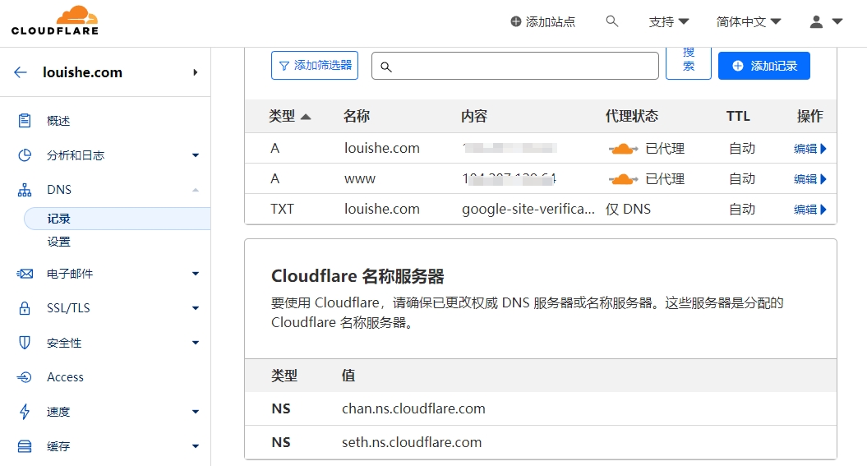This screenshot has height=466, width=867.
Task: Expand the 分析和日志 submenu arrow
Action: point(196,155)
